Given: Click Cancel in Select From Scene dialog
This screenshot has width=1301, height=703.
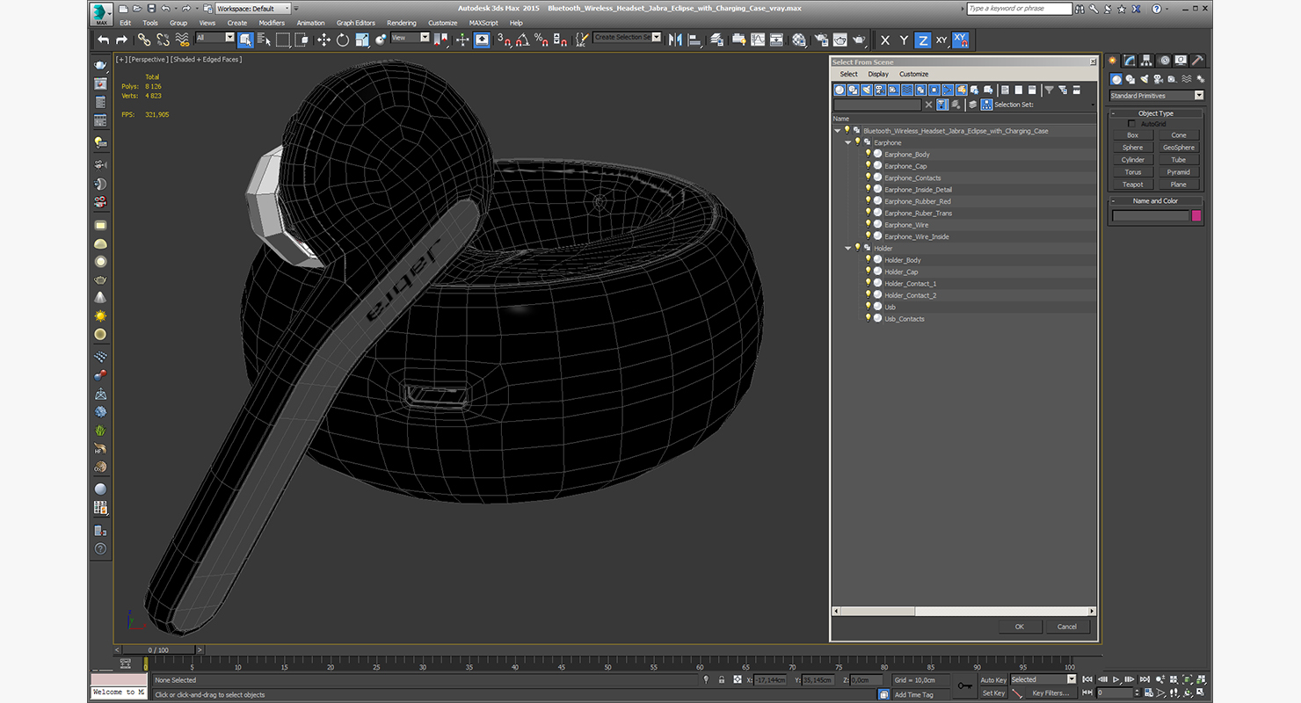Looking at the screenshot, I should (1067, 627).
